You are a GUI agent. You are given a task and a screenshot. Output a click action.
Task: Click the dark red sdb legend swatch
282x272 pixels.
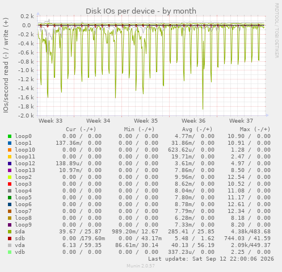10,238
